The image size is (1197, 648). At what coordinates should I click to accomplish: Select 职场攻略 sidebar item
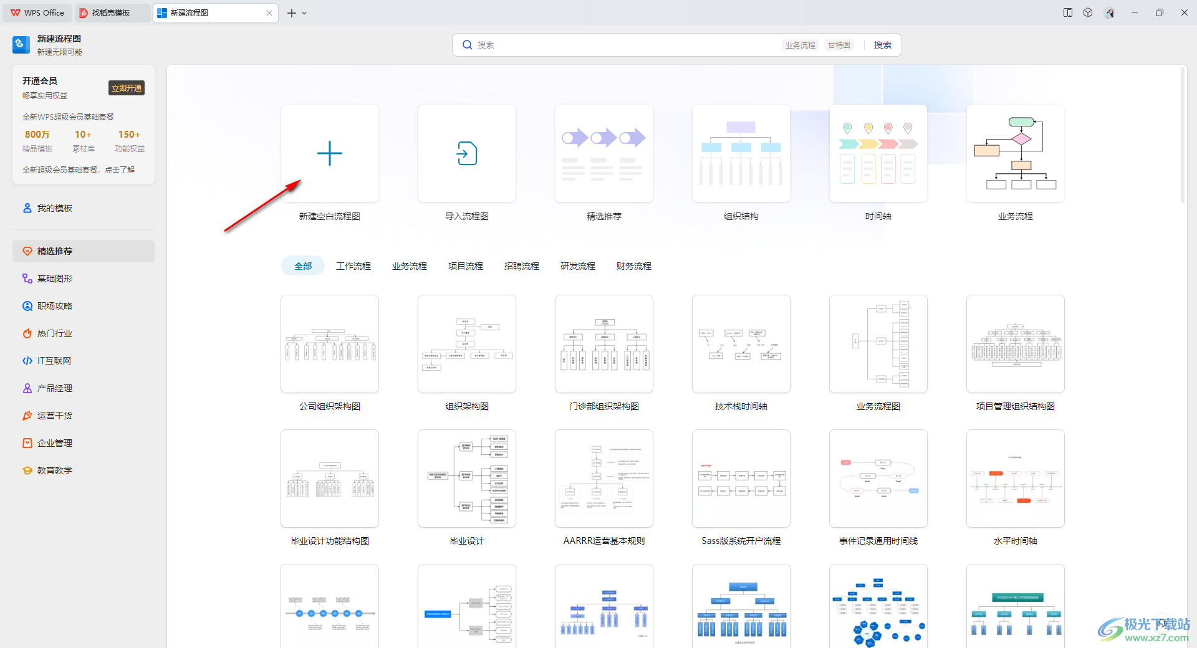[x=84, y=306]
